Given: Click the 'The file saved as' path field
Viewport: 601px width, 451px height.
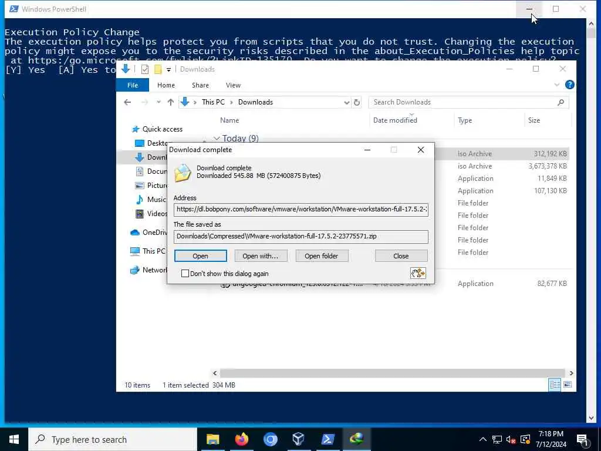Looking at the screenshot, I should pyautogui.click(x=301, y=237).
